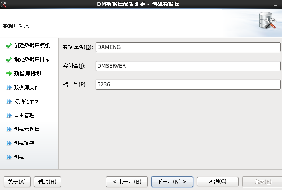The height and width of the screenshot is (190, 282).
Task: Click the blue arrow icon beside 创建 step
Action: [x=9, y=157]
